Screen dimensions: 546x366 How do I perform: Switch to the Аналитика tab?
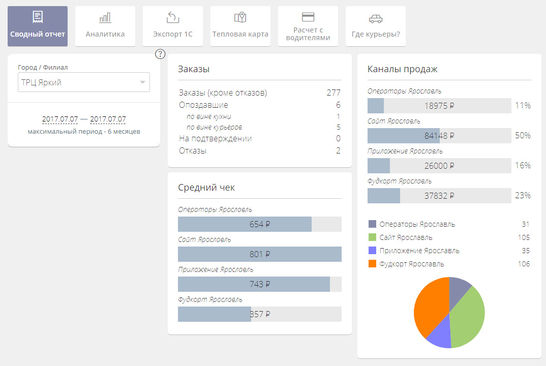coord(105,26)
